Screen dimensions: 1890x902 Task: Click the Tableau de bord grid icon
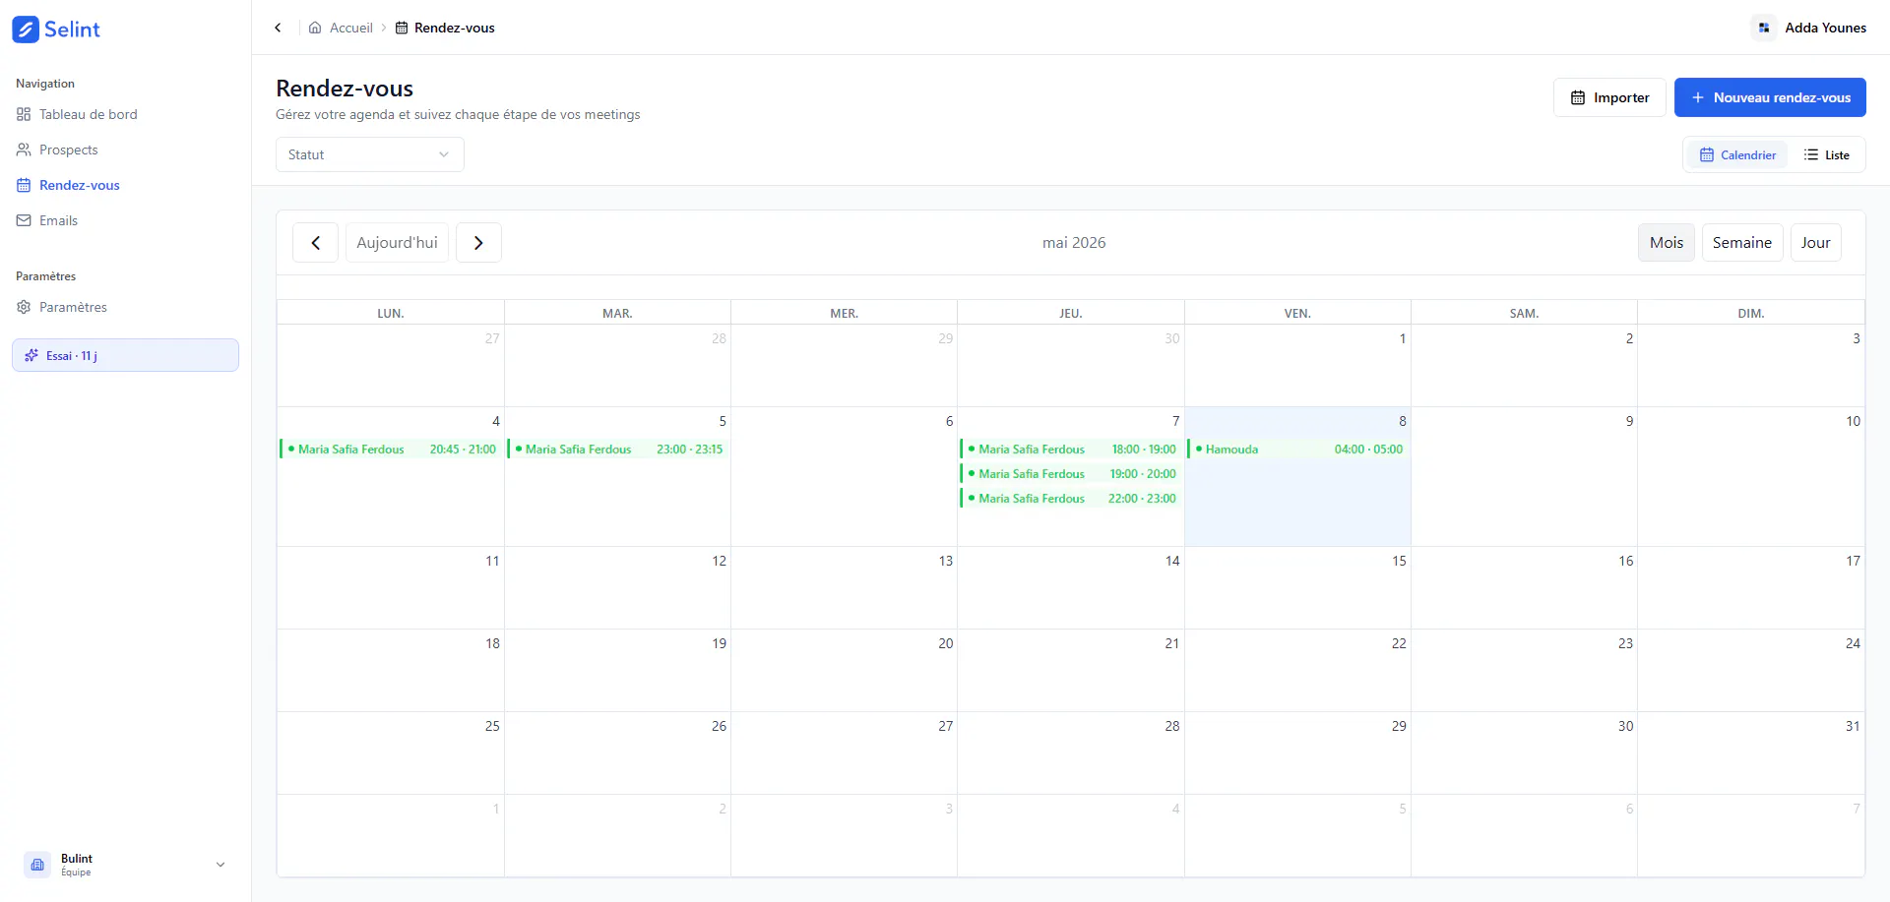coord(24,114)
